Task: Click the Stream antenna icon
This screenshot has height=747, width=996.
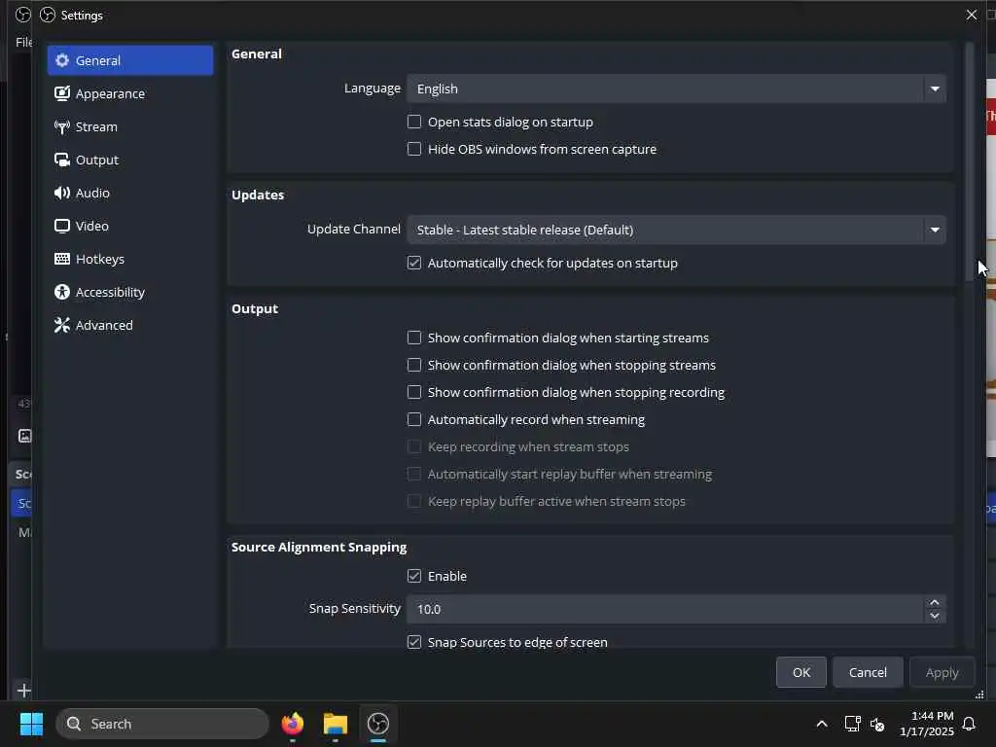Action: tap(61, 126)
